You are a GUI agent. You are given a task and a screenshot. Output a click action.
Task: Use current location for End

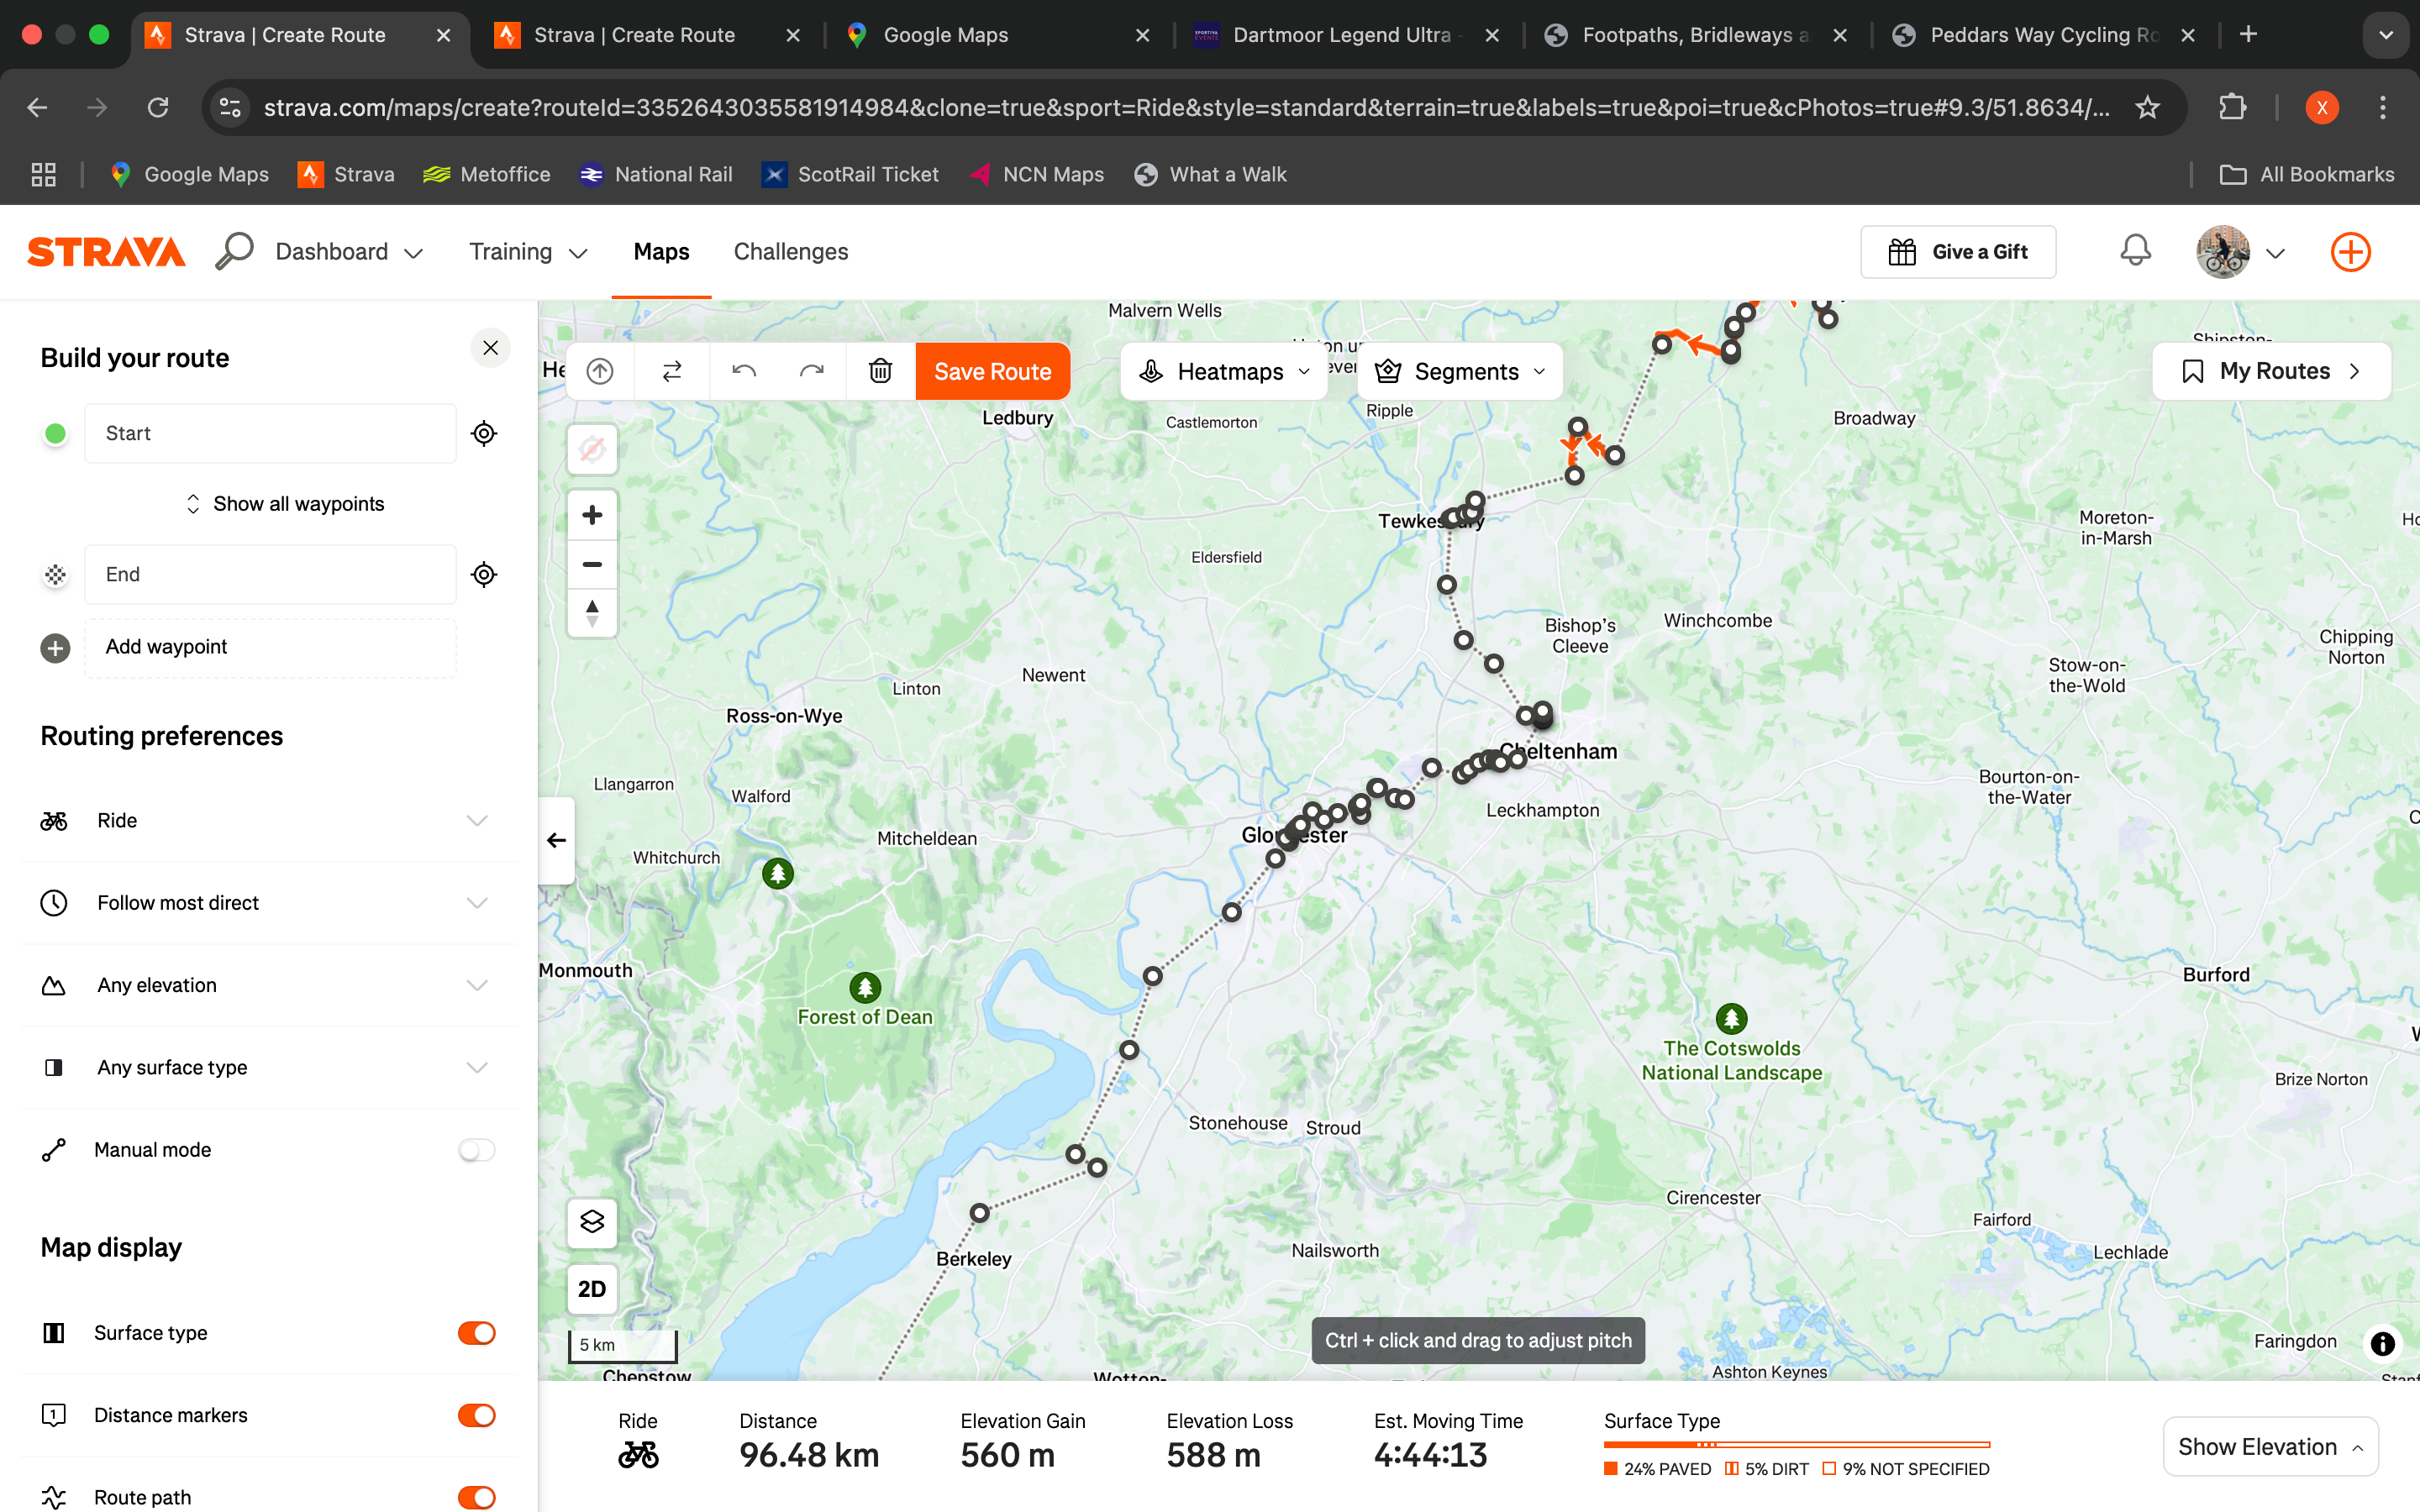[x=484, y=574]
